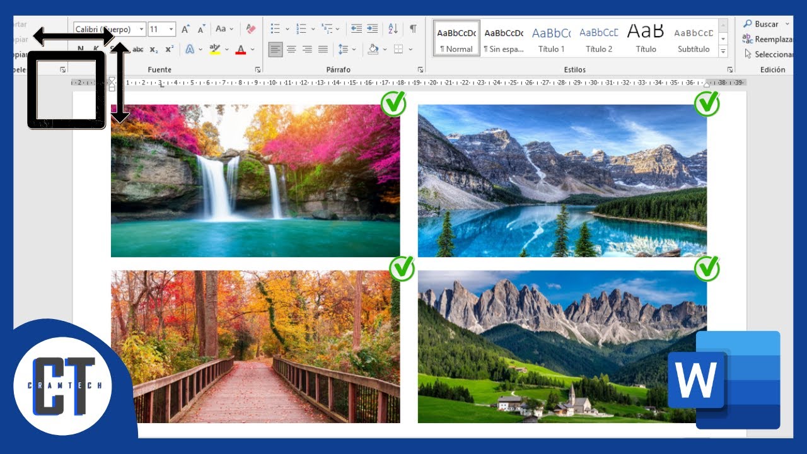Click the Seleccionar button
The image size is (807, 454).
768,54
